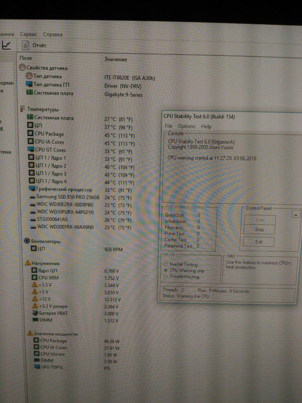The height and width of the screenshot is (403, 302).
Task: Open the File menu in CPU Stability Test
Action: (168, 126)
